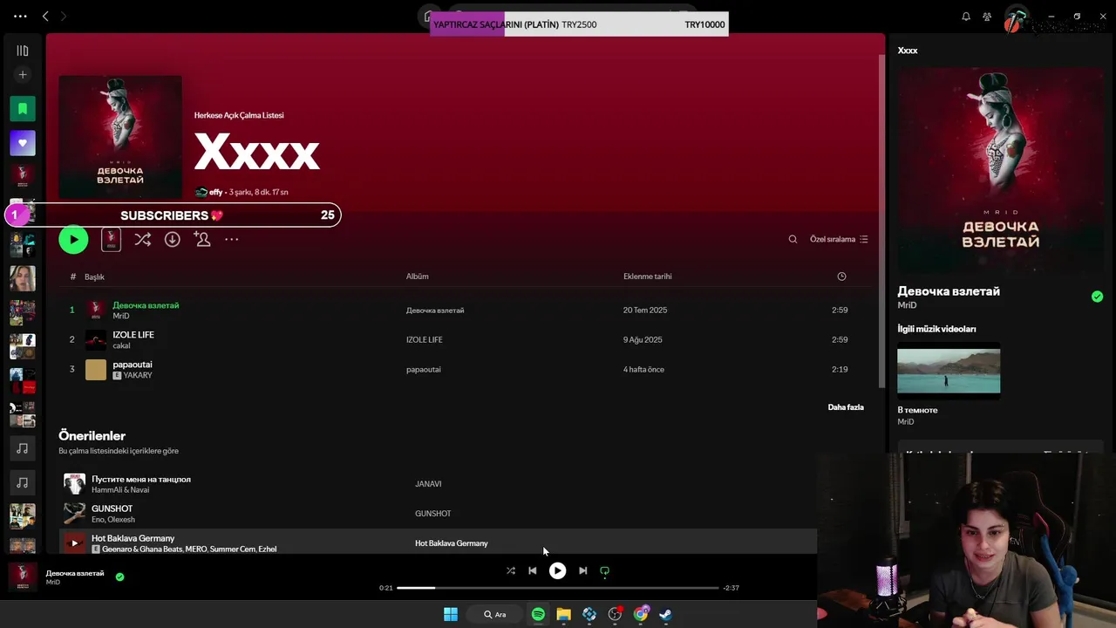Search within the playlist
The image size is (1116, 628).
pyautogui.click(x=793, y=239)
